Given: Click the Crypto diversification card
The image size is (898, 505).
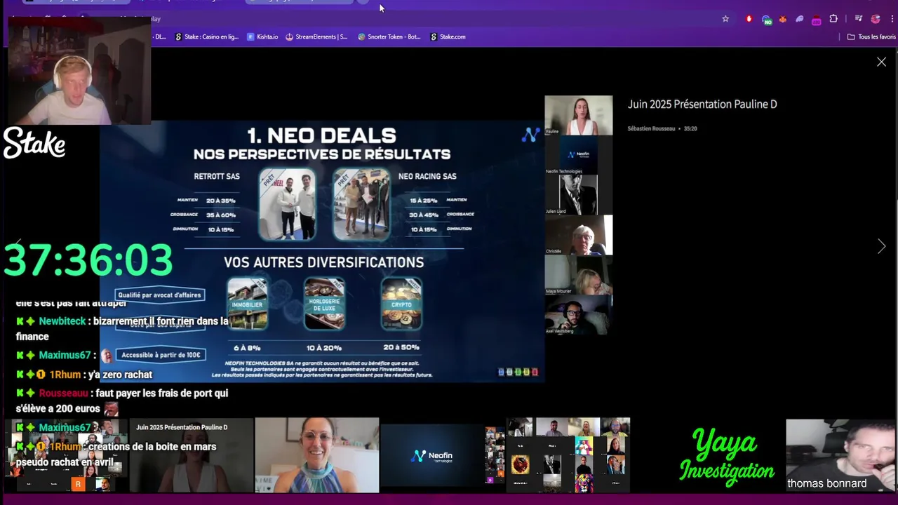Looking at the screenshot, I should (401, 304).
